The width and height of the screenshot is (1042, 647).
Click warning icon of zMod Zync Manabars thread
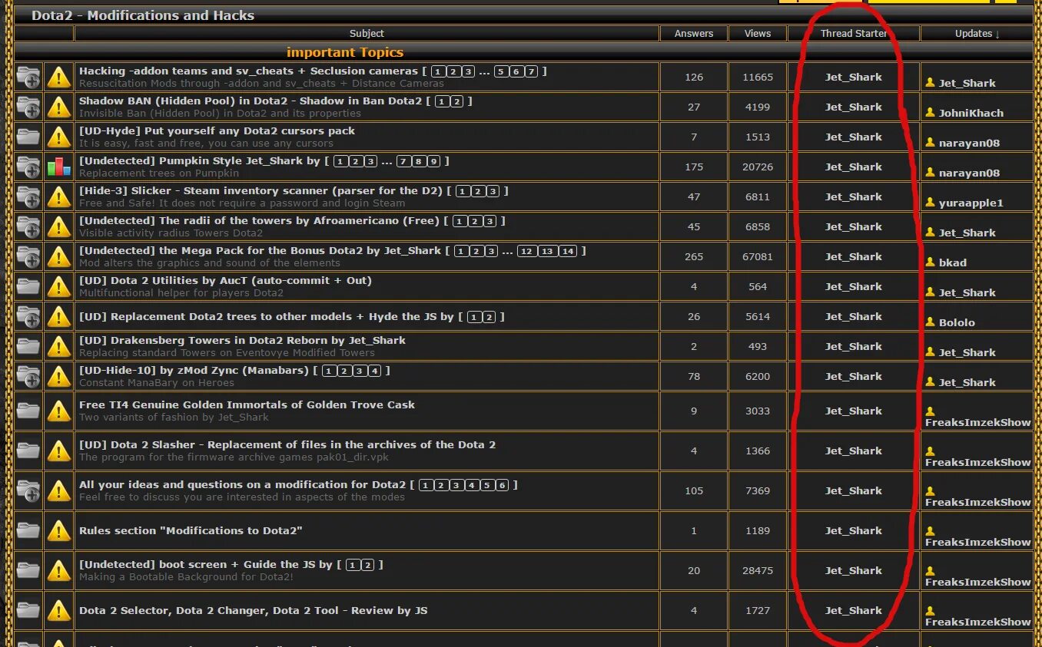coord(59,376)
